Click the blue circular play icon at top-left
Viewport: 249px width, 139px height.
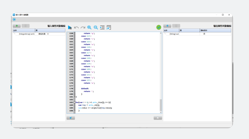pyautogui.click(x=14, y=20)
